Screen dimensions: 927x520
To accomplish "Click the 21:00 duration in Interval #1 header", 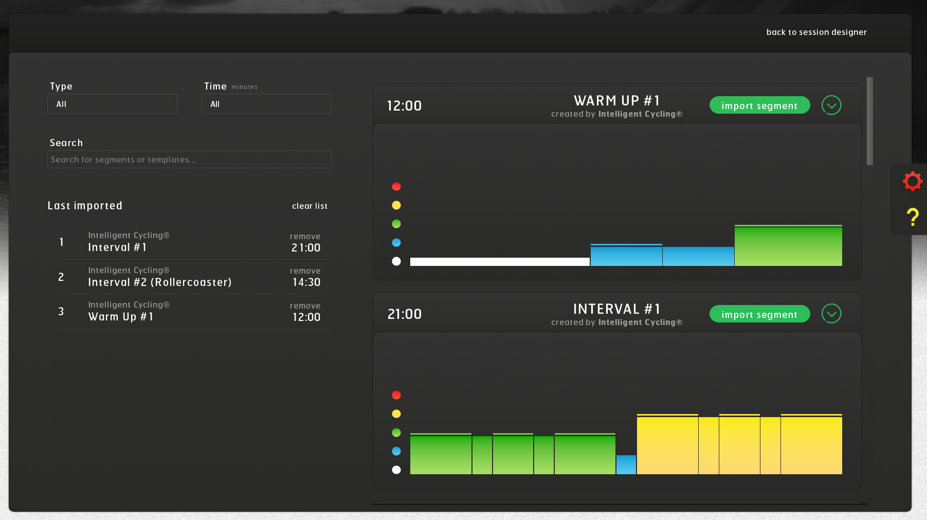I will (x=405, y=314).
